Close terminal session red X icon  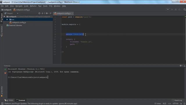point(5,73)
